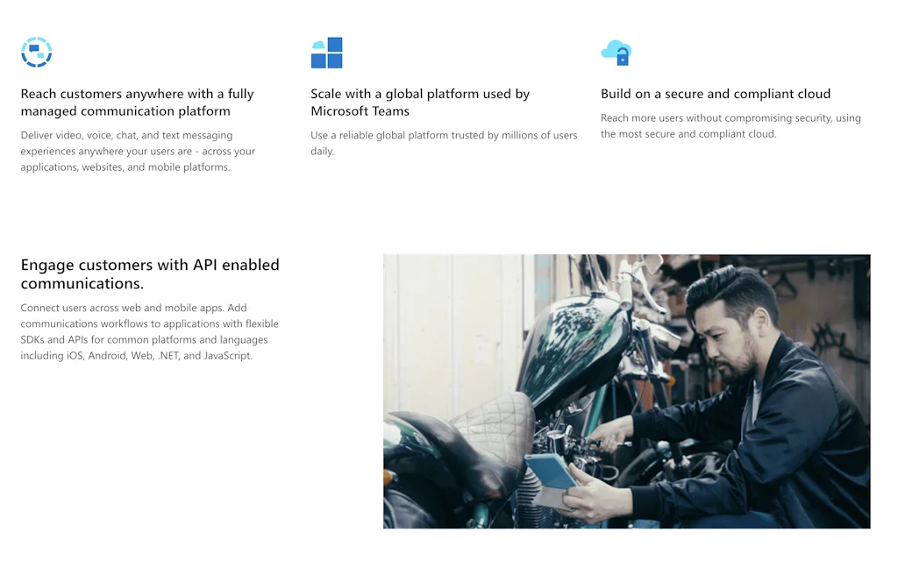This screenshot has width=898, height=561.
Task: Open the fully managed communication platform heading
Action: coord(137,102)
